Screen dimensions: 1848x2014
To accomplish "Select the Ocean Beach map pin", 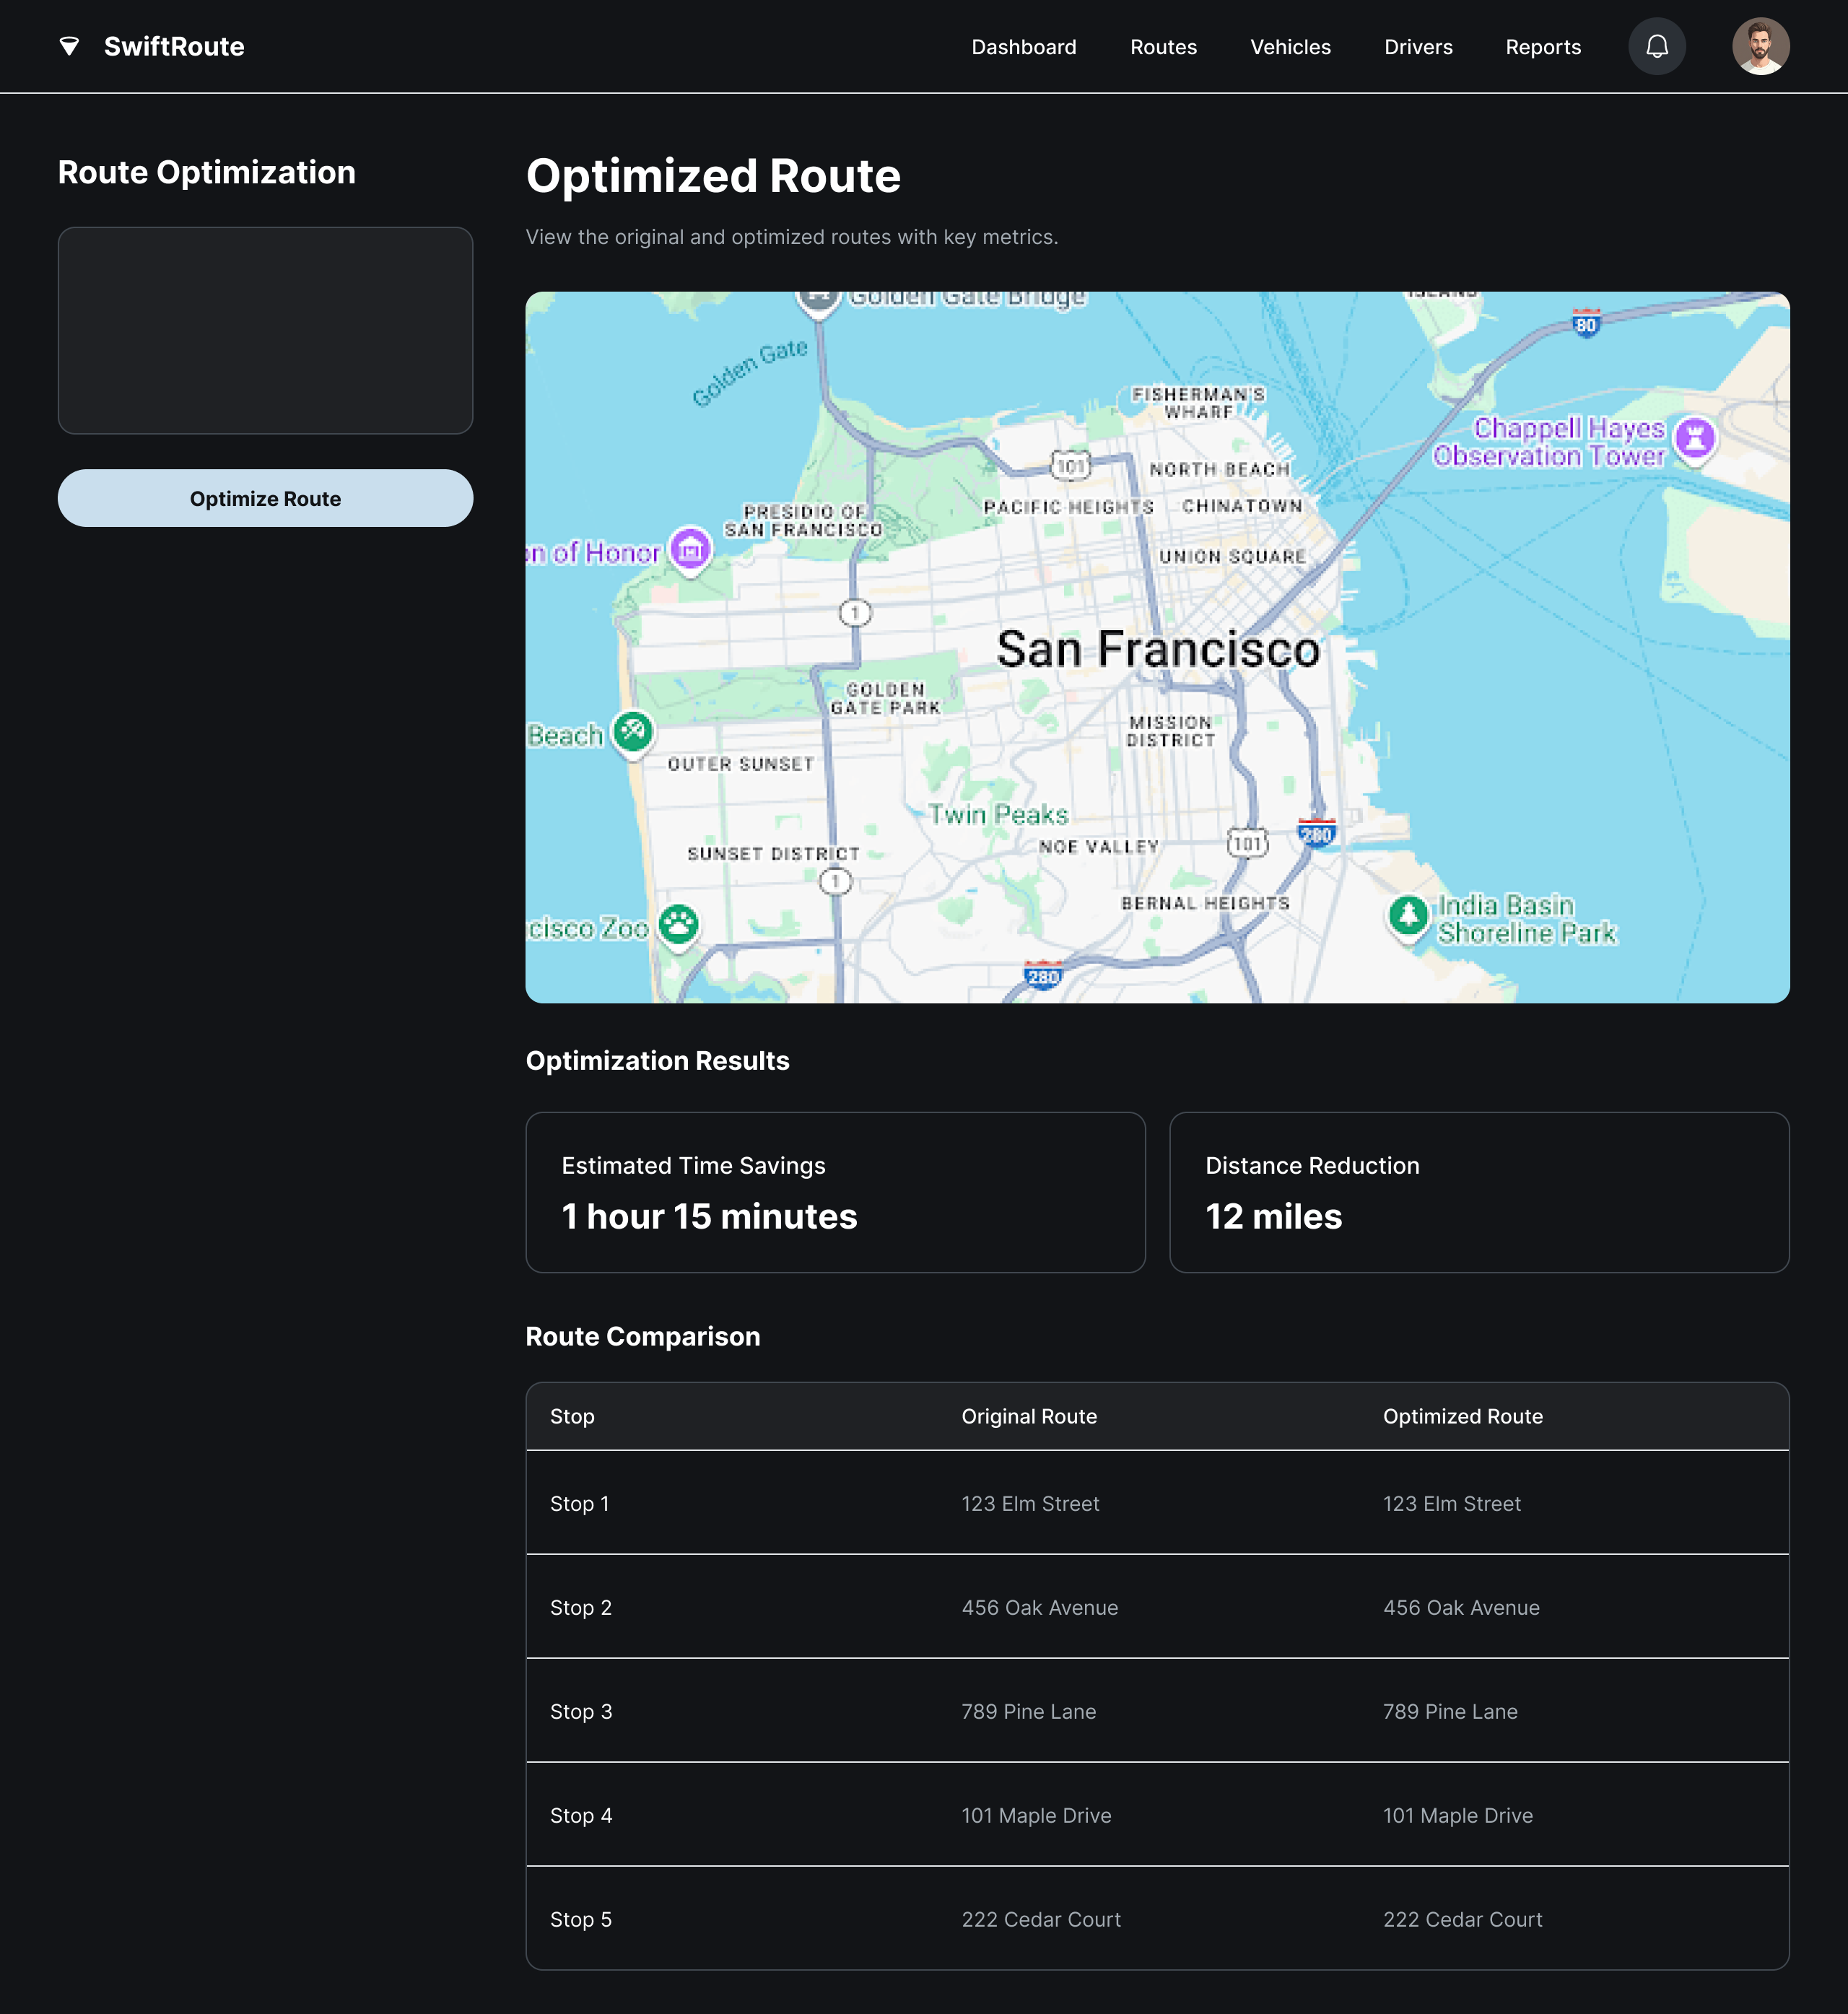I will 633,732.
